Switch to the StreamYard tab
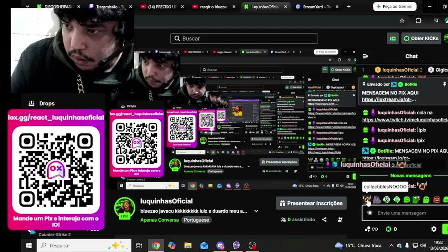 tap(317, 7)
